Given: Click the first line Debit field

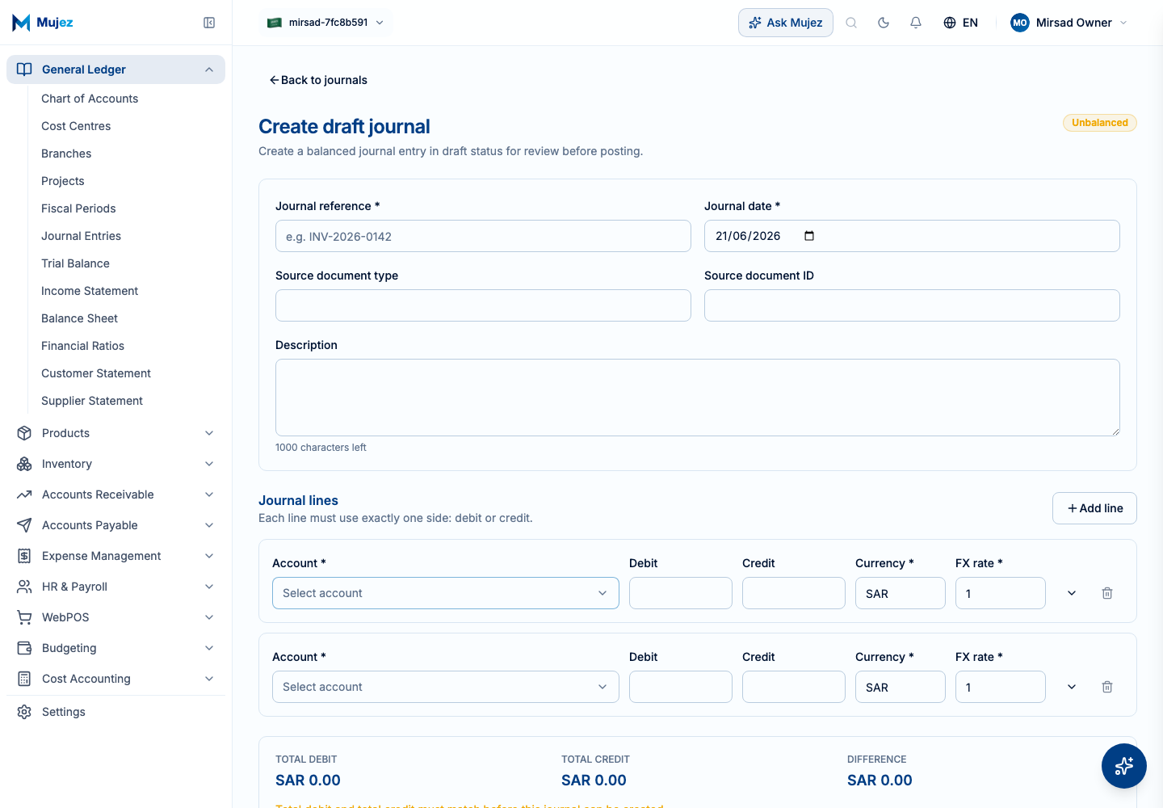Looking at the screenshot, I should pyautogui.click(x=681, y=593).
